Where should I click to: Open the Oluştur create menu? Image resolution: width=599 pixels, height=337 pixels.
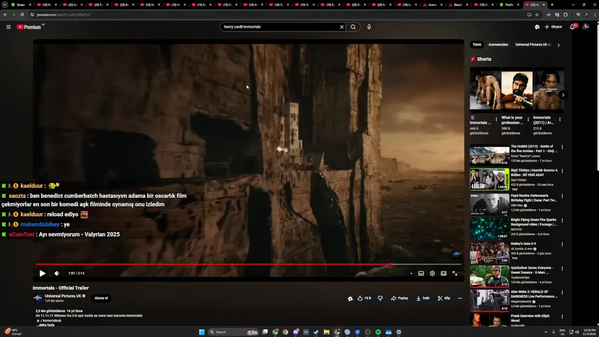[x=553, y=27]
